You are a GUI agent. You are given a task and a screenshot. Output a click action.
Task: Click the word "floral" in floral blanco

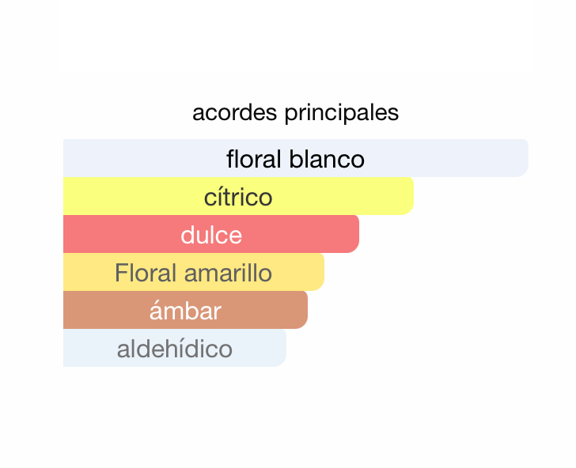click(255, 159)
